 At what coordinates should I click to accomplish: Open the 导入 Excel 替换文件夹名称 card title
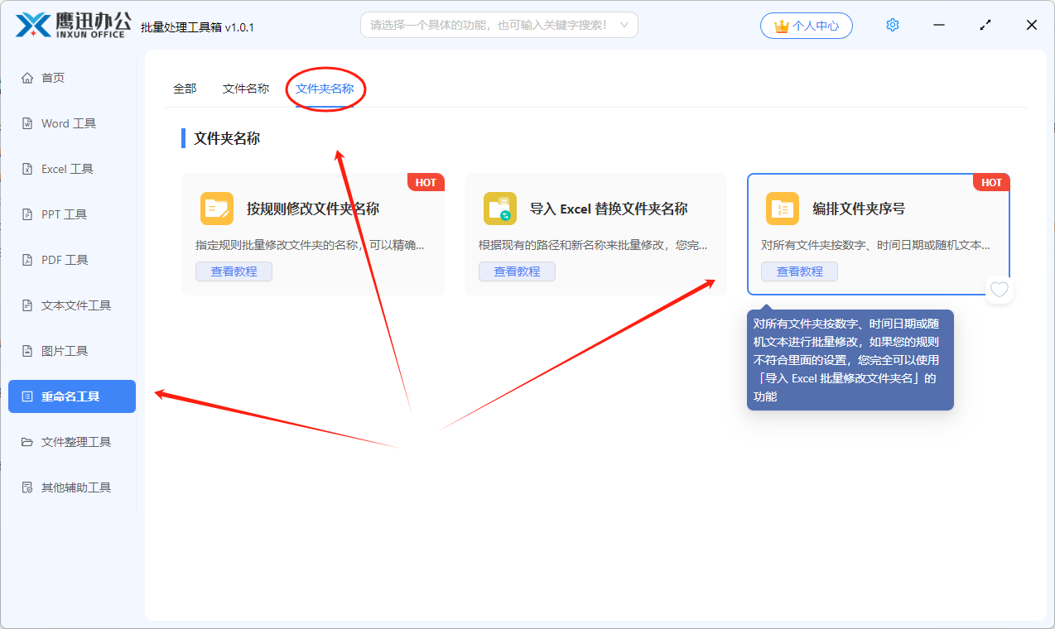tap(609, 209)
